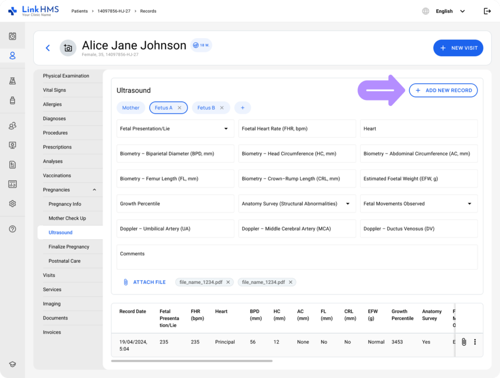Click the patient photo camera icon
The image size is (500, 378).
point(68,48)
